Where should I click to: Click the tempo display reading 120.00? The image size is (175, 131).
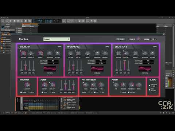point(40,20)
